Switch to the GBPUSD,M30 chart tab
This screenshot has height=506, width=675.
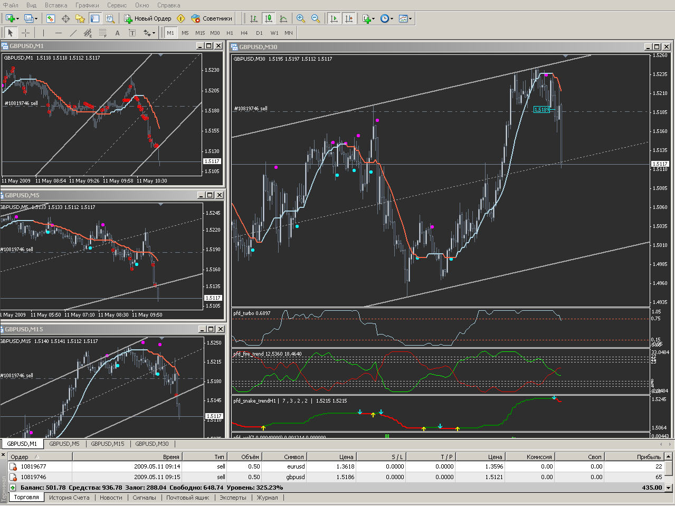pyautogui.click(x=152, y=444)
